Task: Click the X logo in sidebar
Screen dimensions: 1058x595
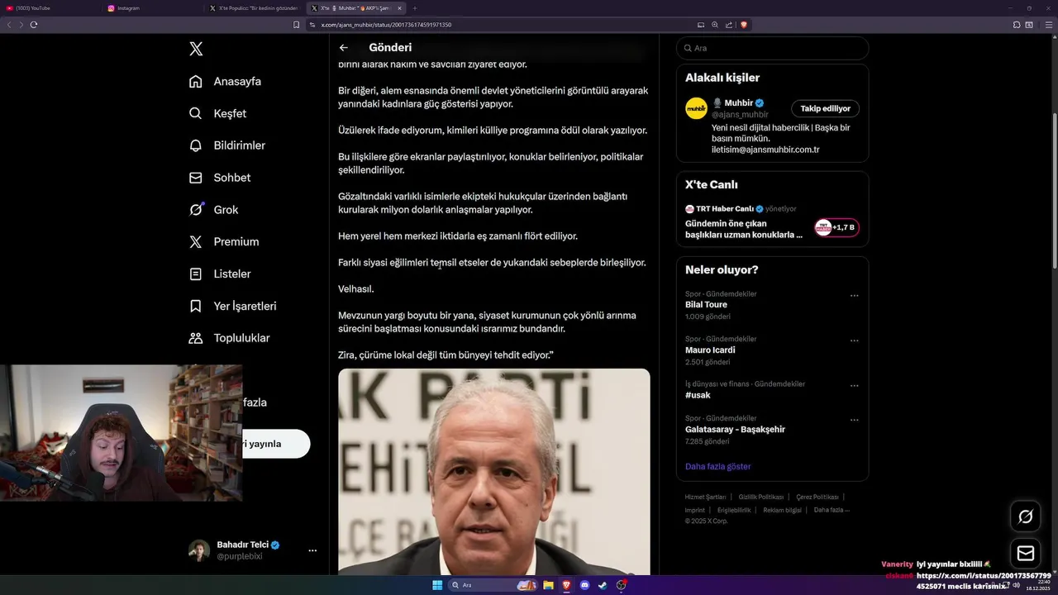Action: [196, 49]
